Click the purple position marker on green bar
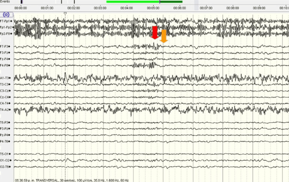289x182 pixels. 160,2
